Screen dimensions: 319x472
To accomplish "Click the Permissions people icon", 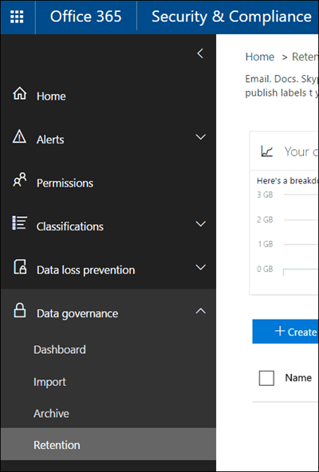I will 20,179.
